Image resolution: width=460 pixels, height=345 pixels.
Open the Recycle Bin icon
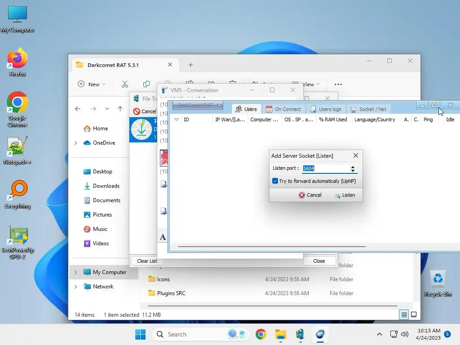[x=438, y=283]
